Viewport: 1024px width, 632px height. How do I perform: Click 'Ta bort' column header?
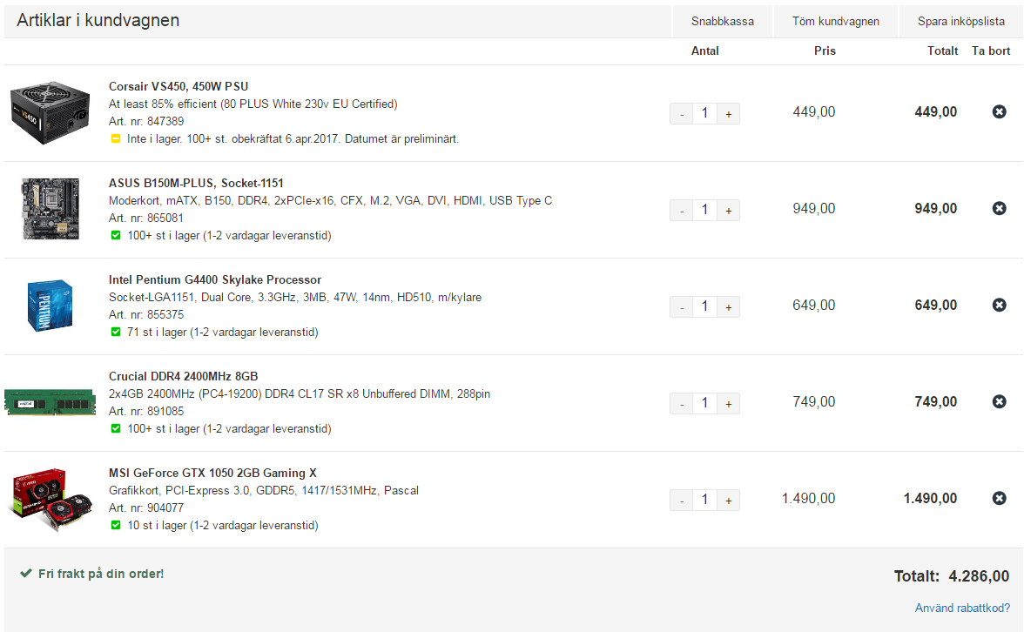991,50
